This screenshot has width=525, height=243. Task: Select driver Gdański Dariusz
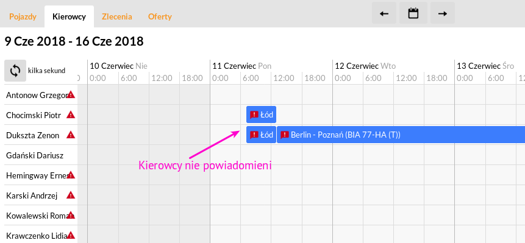pyautogui.click(x=35, y=155)
